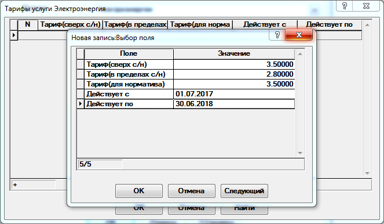Select the Тариф(для норматива) value cell
Screen dimensions: 384x224
[234, 84]
